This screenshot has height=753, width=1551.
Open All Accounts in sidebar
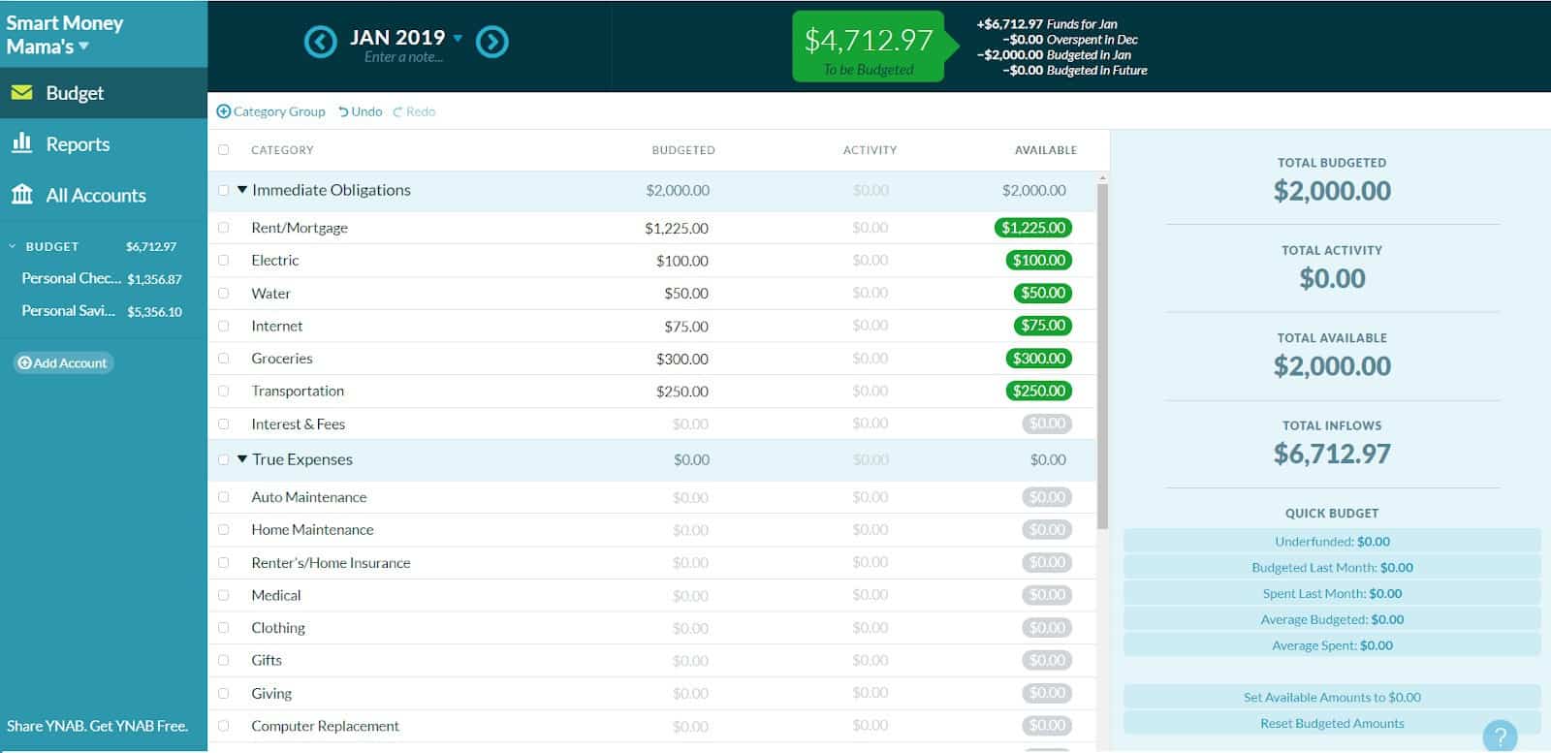[x=104, y=196]
